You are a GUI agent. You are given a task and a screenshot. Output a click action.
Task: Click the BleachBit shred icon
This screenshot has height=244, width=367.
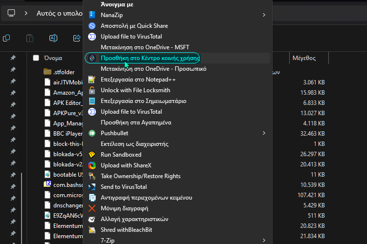(92, 230)
